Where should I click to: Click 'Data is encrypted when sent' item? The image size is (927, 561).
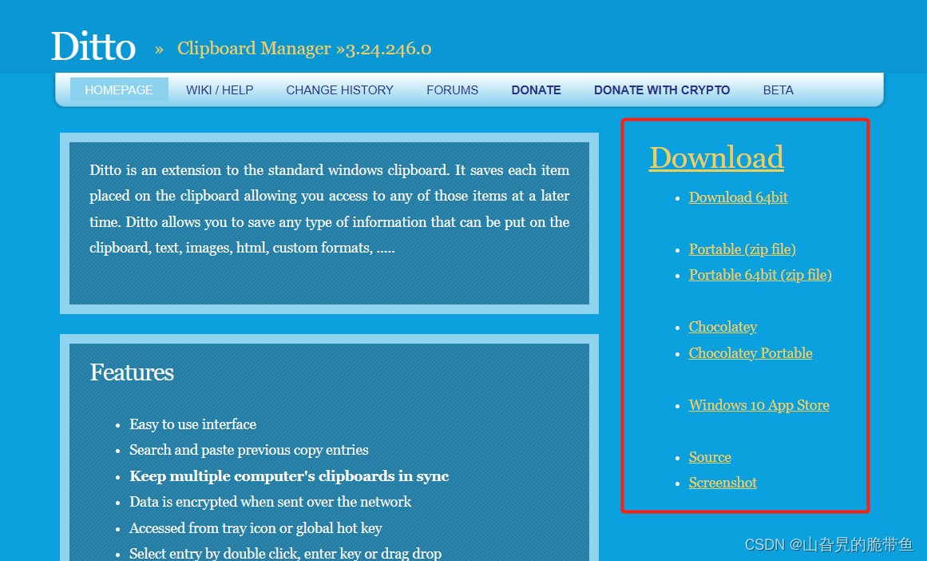(270, 502)
